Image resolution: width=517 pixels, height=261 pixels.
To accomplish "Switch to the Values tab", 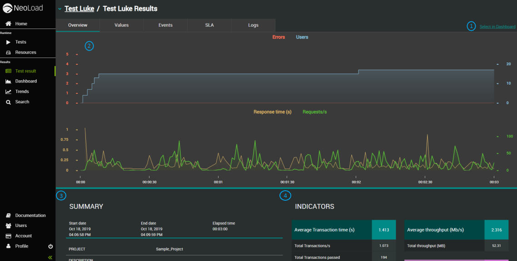I will pyautogui.click(x=121, y=25).
